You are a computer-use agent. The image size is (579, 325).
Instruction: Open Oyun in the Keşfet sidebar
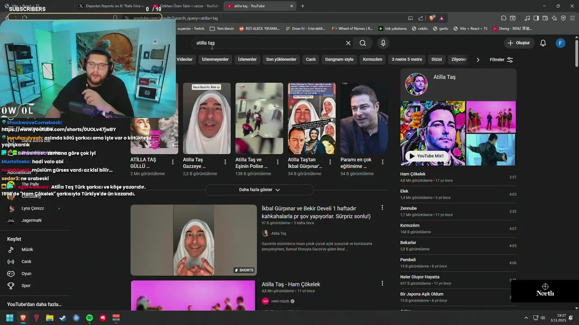click(x=26, y=274)
